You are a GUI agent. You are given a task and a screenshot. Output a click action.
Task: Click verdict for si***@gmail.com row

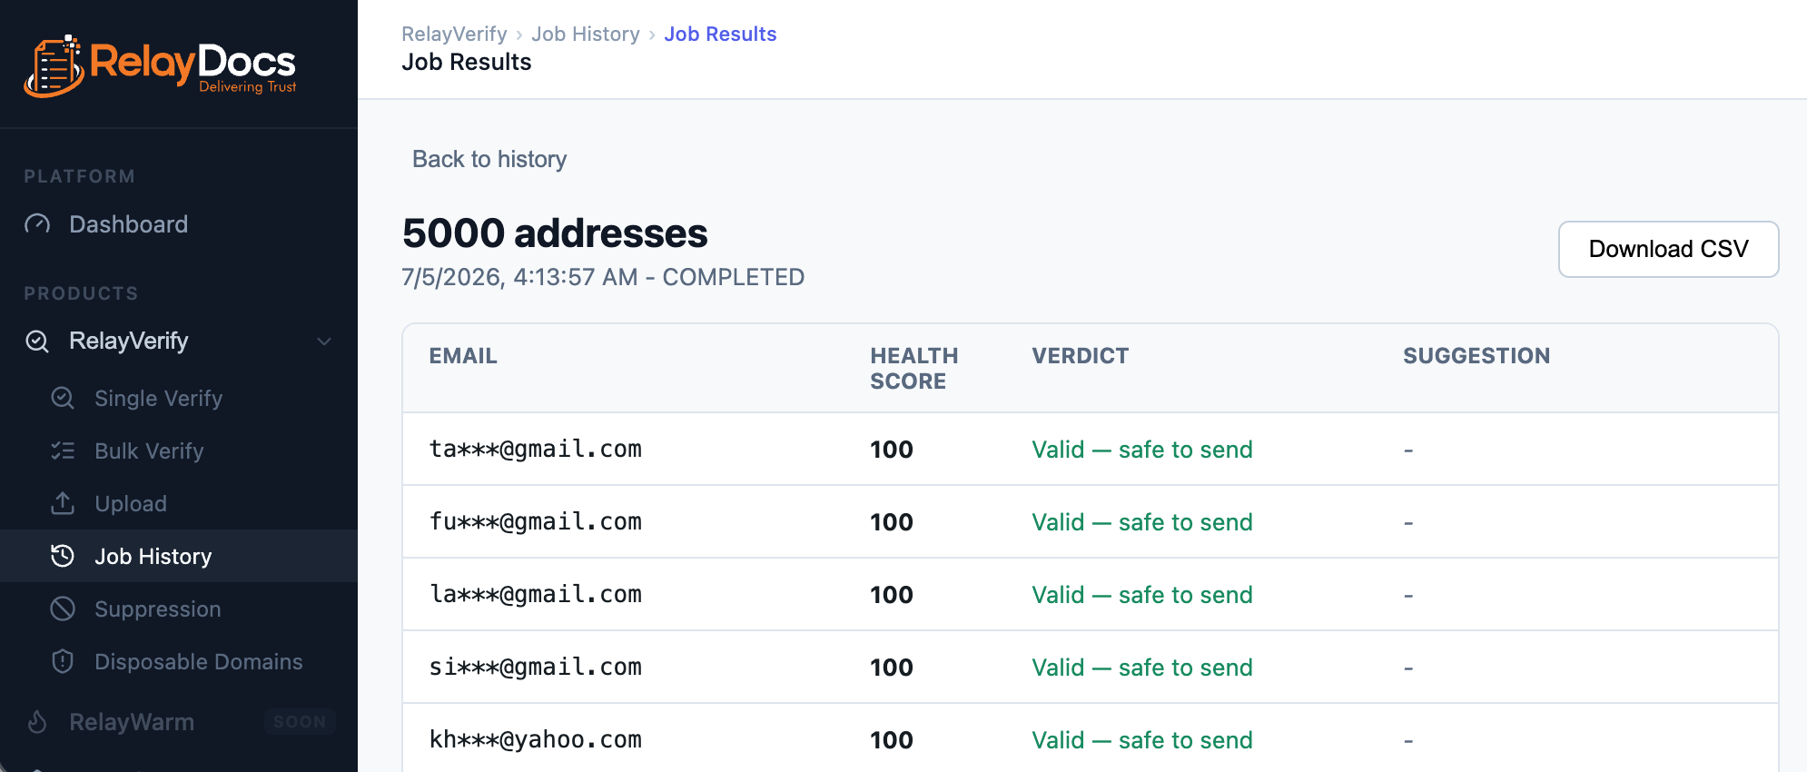[x=1142, y=668]
